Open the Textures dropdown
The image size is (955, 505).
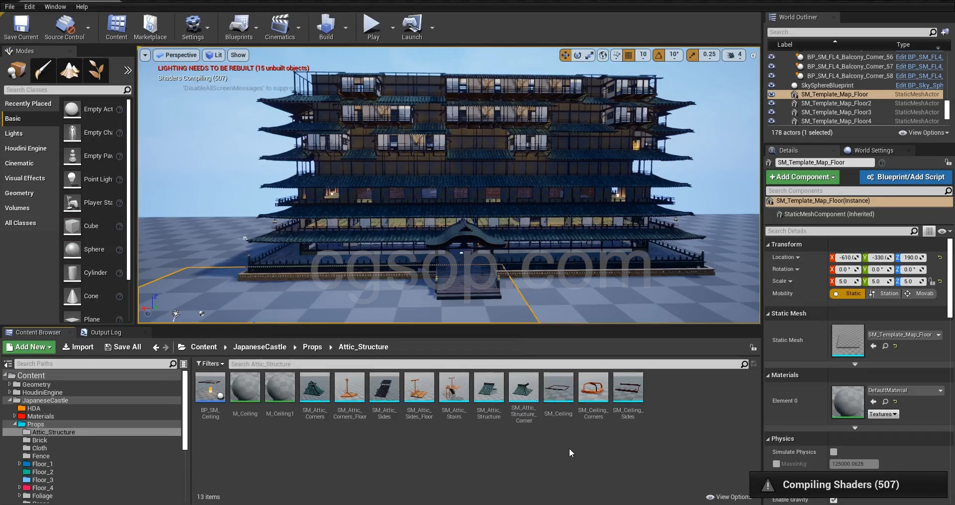[x=883, y=414]
